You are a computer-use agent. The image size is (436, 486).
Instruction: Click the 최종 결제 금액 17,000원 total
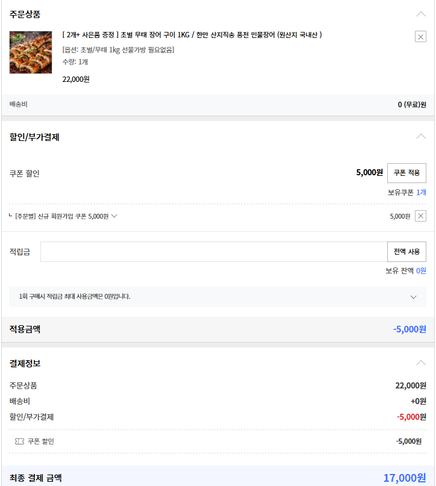click(x=404, y=478)
